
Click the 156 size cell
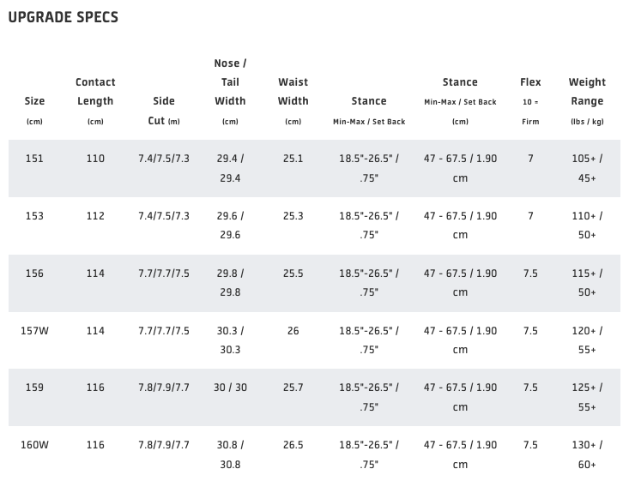(34, 274)
